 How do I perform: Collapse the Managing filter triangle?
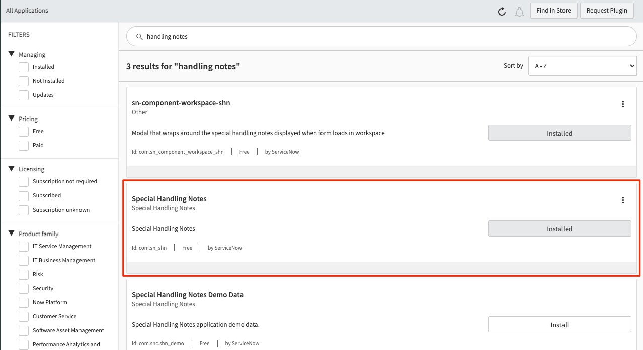(x=12, y=54)
